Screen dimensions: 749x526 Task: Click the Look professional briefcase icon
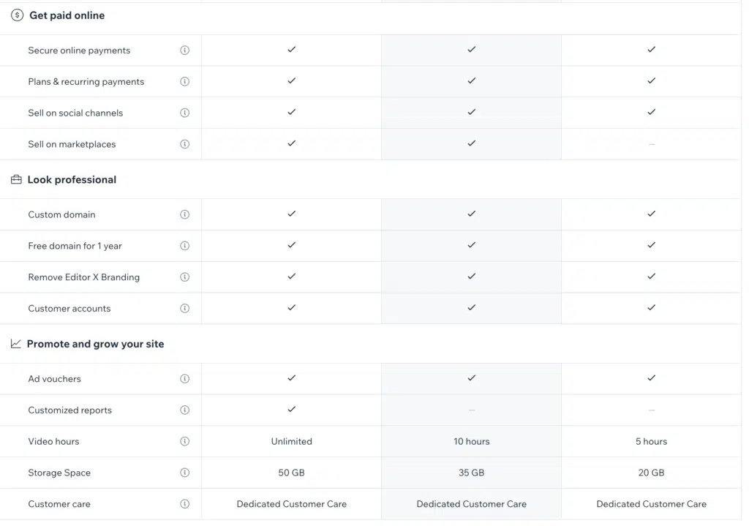coord(16,180)
